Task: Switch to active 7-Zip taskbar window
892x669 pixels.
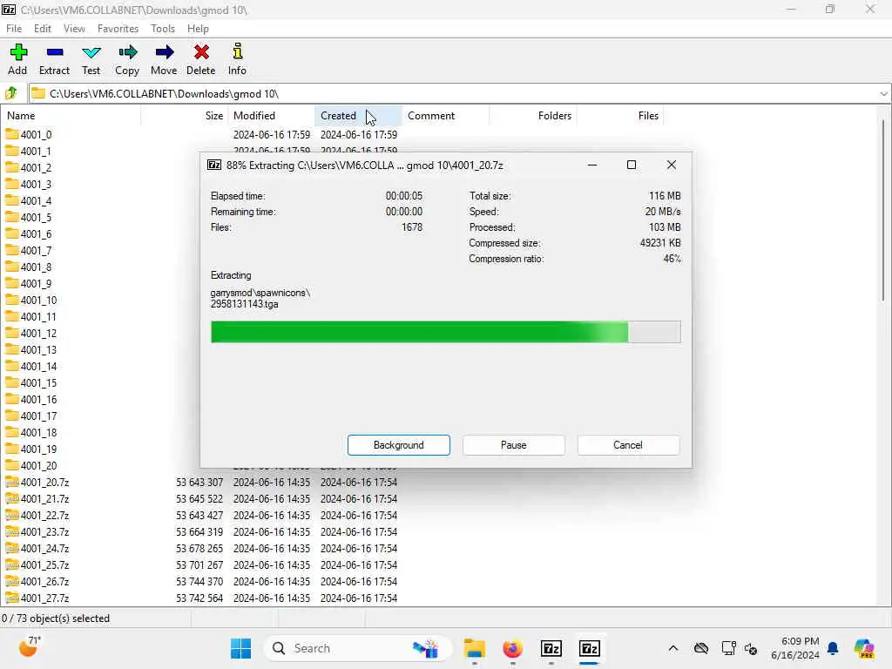Action: (x=590, y=648)
